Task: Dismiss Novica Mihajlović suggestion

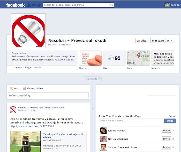Action: point(173,139)
